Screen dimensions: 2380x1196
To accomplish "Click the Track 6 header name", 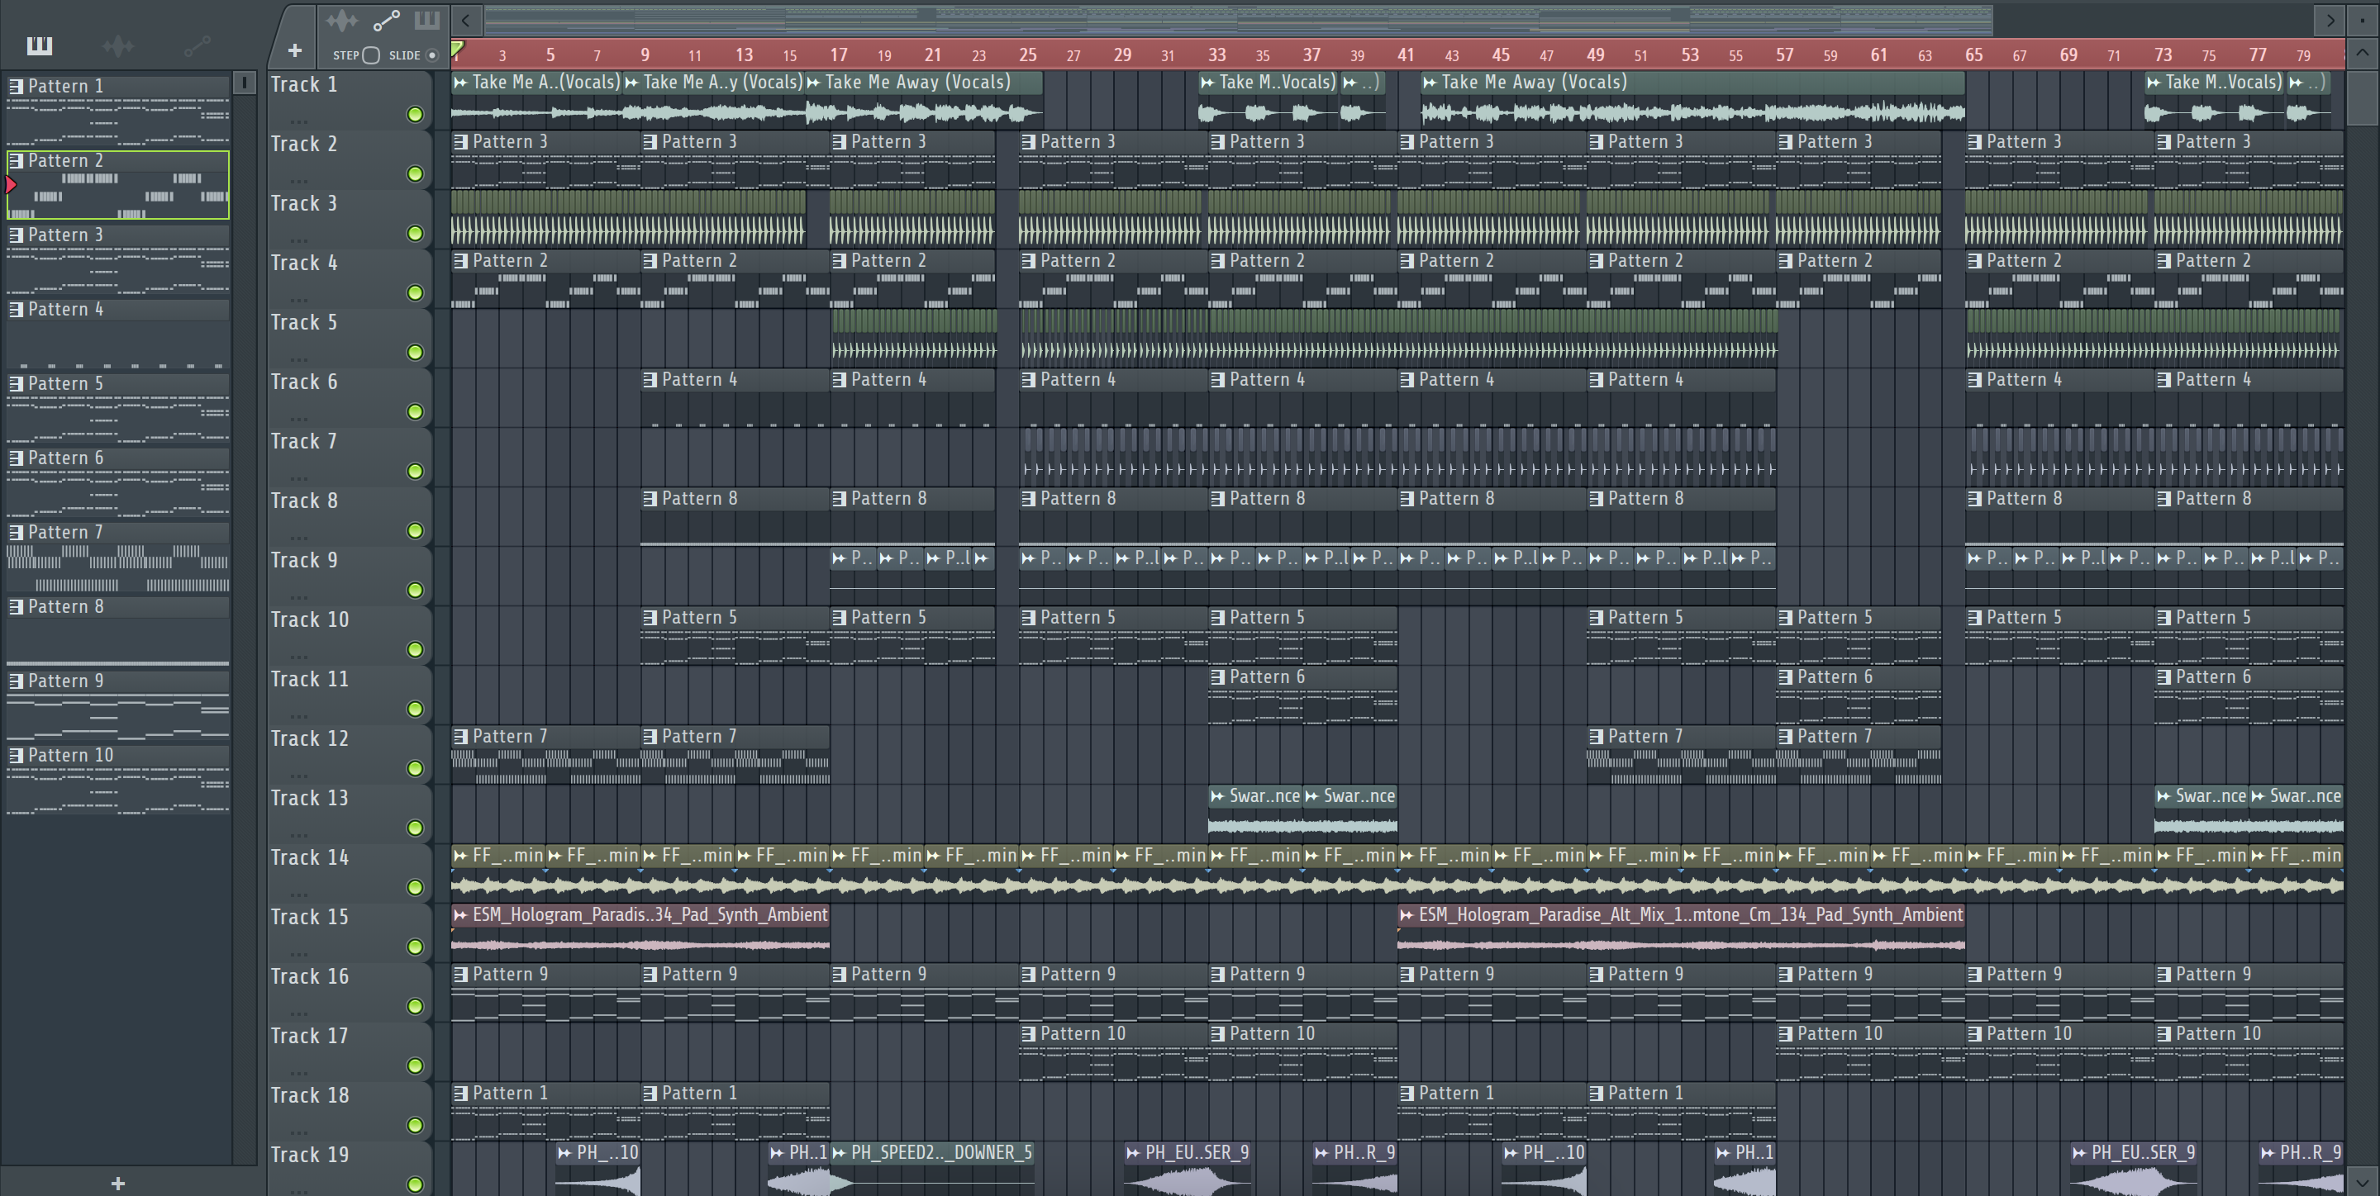I will coord(304,382).
